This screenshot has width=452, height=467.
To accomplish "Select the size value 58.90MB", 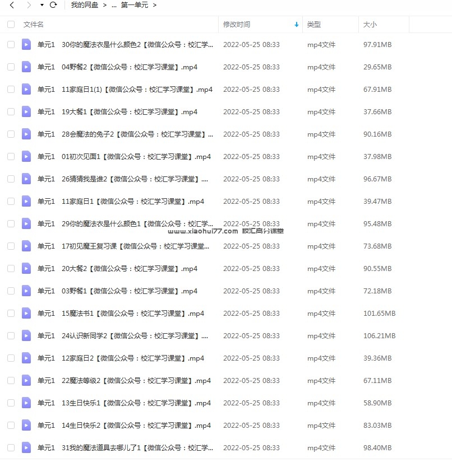I will point(377,403).
